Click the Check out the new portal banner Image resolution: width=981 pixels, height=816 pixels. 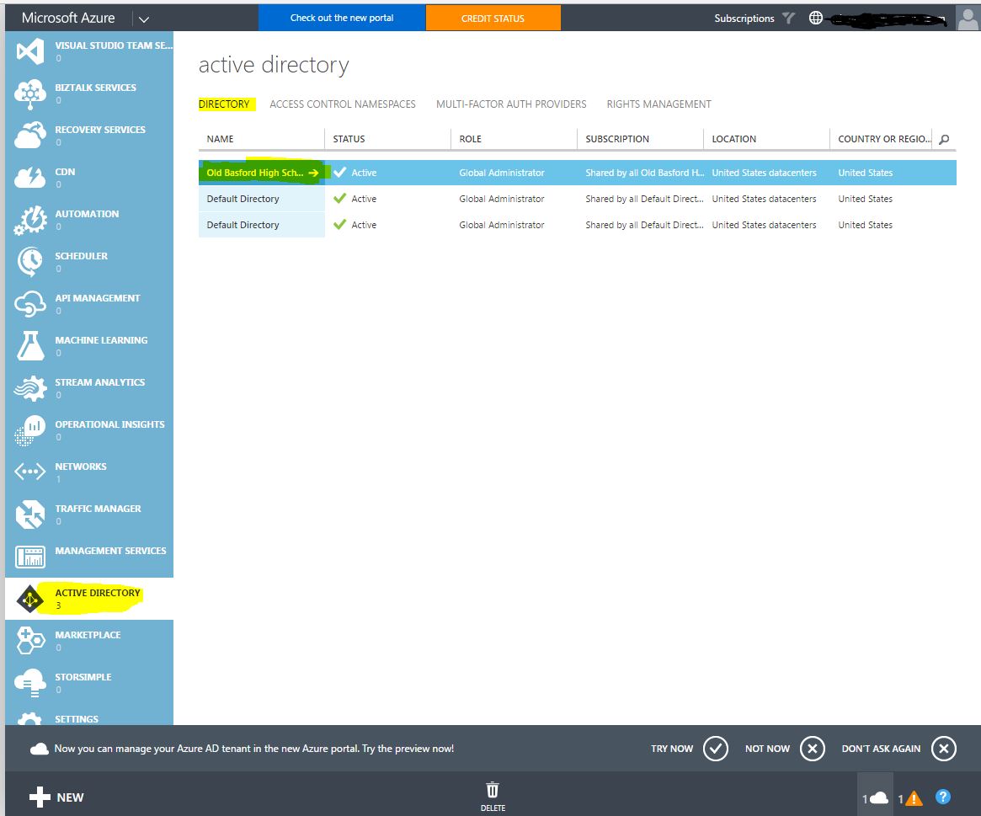[x=341, y=16]
